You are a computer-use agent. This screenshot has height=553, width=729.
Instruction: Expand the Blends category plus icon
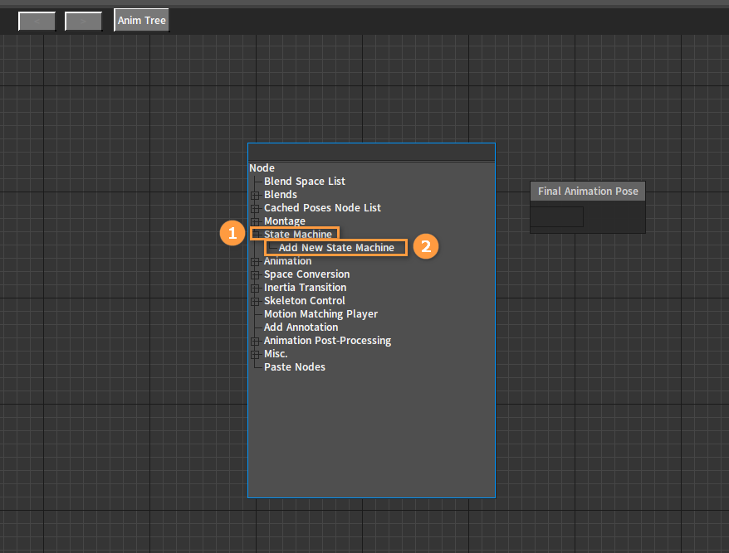coord(255,195)
